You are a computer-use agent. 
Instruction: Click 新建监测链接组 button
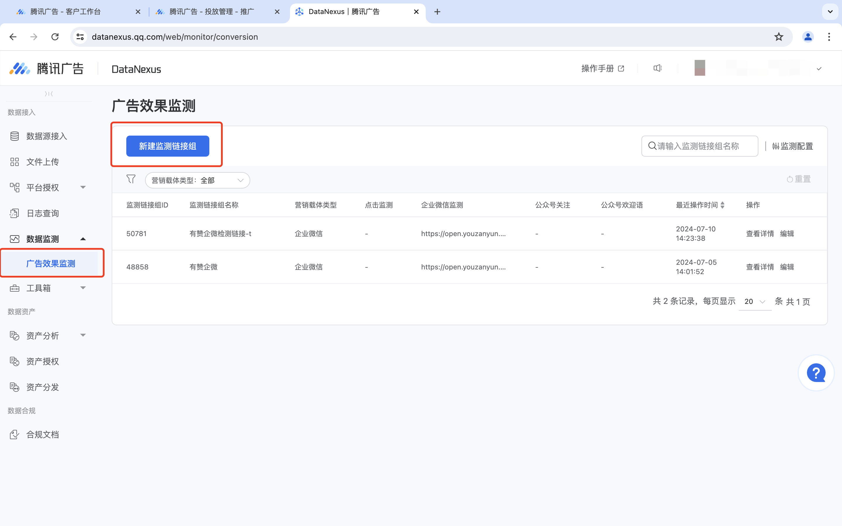click(x=168, y=146)
